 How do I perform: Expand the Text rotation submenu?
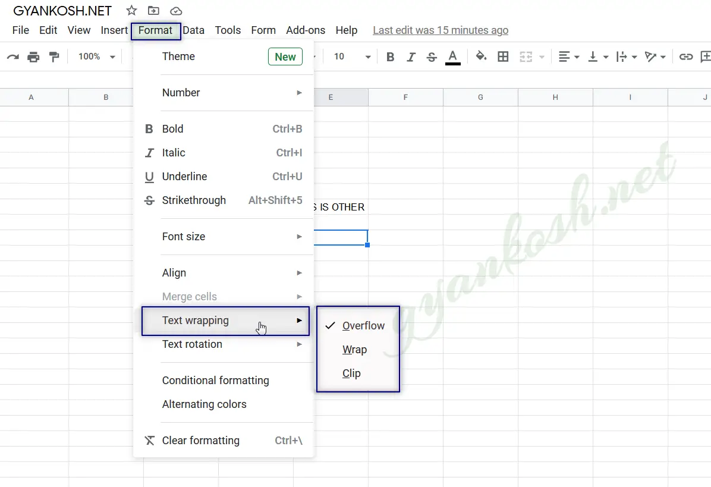point(223,344)
